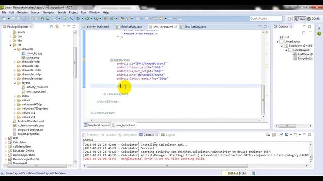The width and height of the screenshot is (323, 181).
Task: Open the Declaration tab
Action: pos(128,135)
